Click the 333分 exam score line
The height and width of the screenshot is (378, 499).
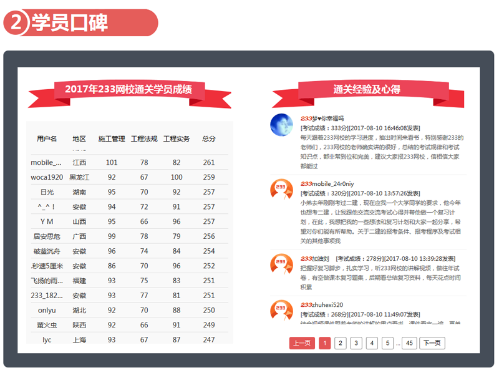tap(361, 128)
